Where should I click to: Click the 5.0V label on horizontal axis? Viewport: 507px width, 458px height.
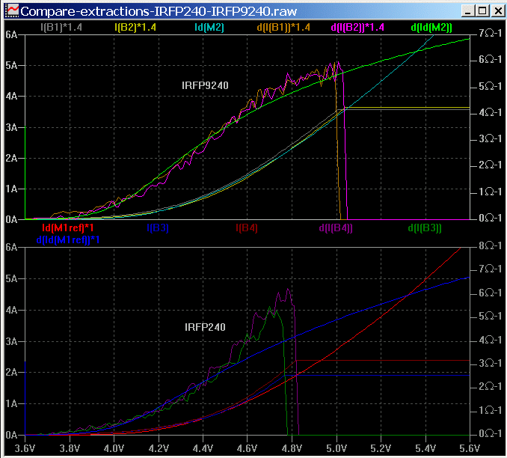coord(337,448)
